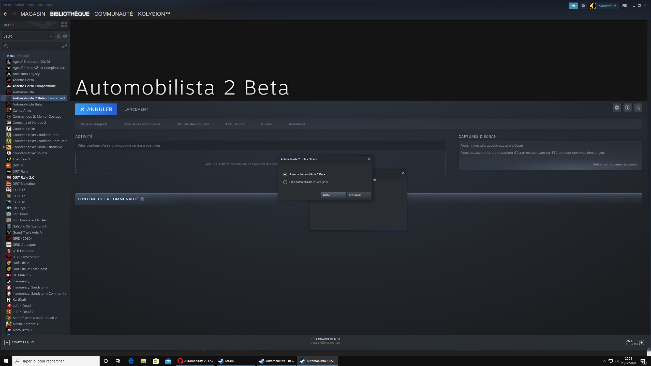Select Play Automobilista 2 Beta (VR) option

(x=305, y=182)
